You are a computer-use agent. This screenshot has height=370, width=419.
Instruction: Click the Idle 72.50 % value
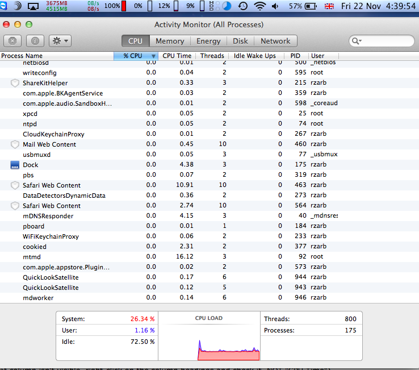point(143,342)
